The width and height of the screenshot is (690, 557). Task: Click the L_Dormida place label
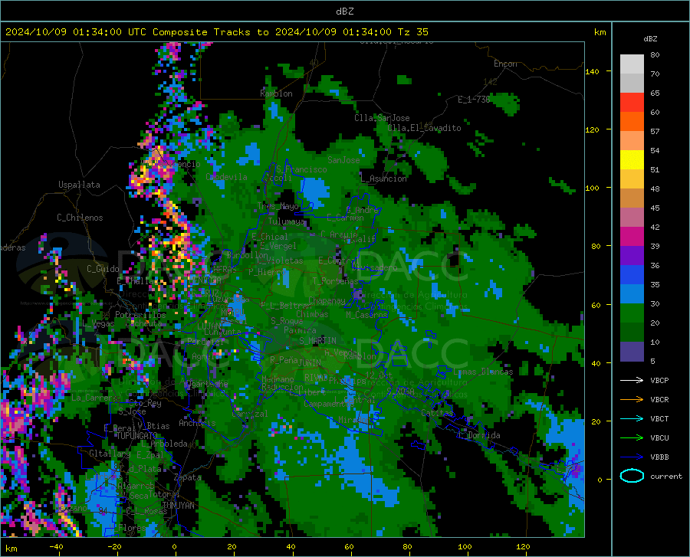tap(478, 435)
